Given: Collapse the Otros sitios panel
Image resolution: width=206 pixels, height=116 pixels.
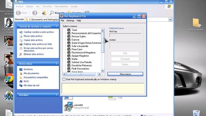Looking at the screenshot, I should pos(57,64).
